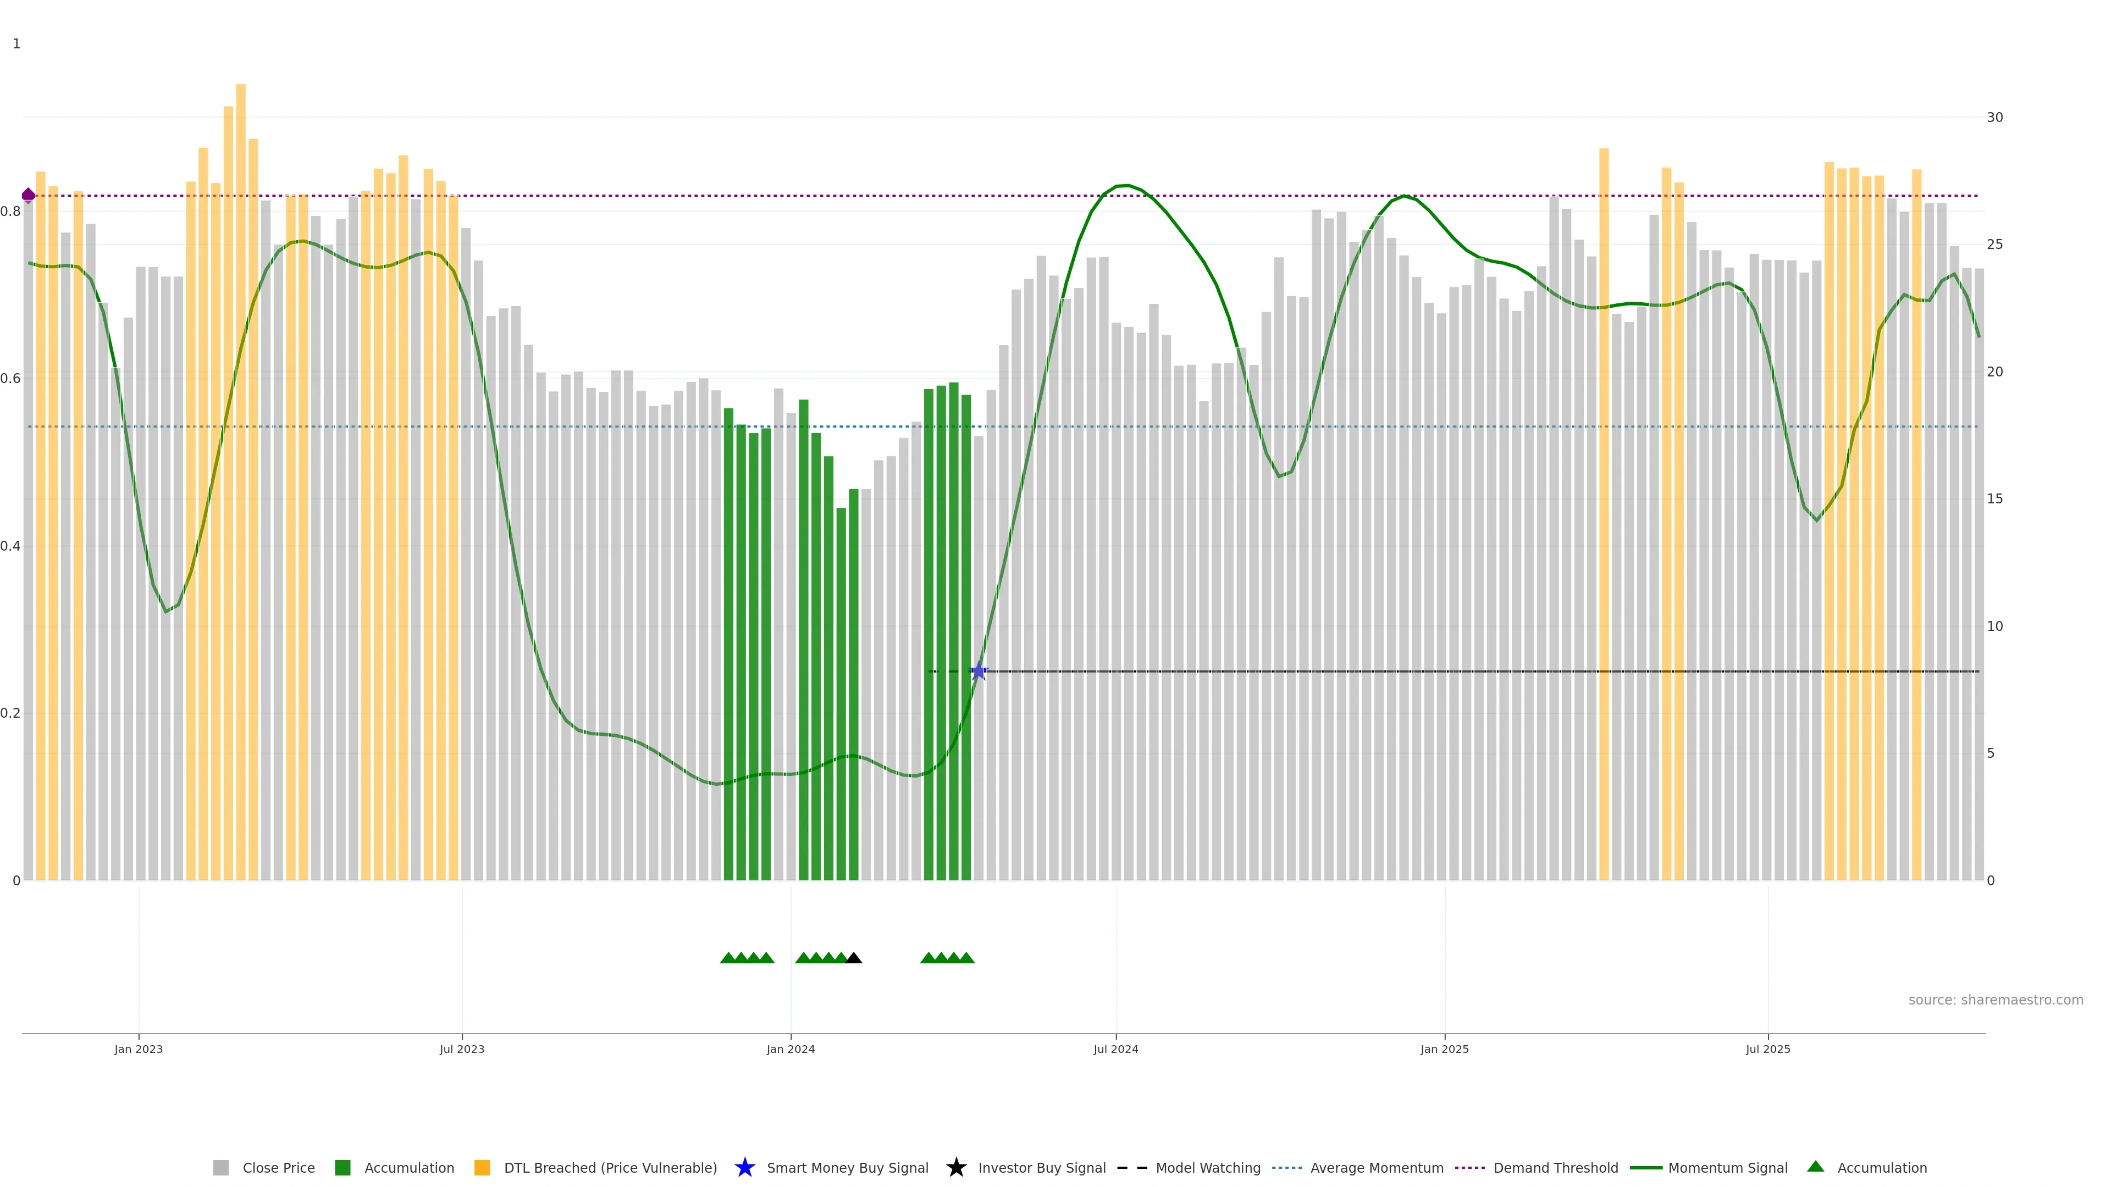Click the blue star icon in the legend
Viewport: 2111px width, 1187px height.
744,1167
